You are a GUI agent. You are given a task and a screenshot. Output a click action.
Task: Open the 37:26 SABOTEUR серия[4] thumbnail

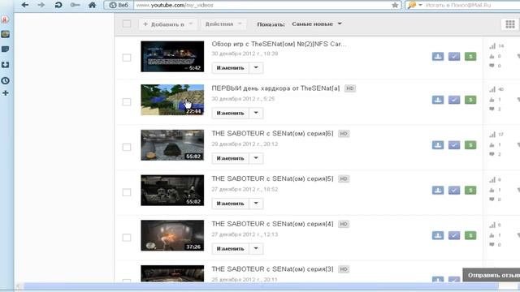[x=172, y=235]
